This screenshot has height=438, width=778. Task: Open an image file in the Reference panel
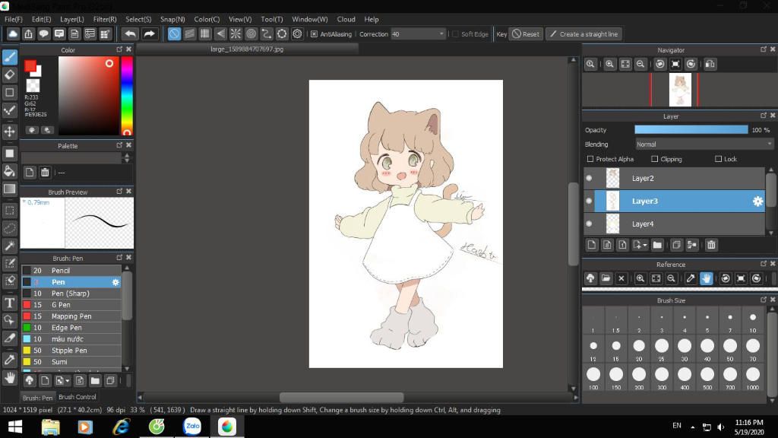pos(606,278)
